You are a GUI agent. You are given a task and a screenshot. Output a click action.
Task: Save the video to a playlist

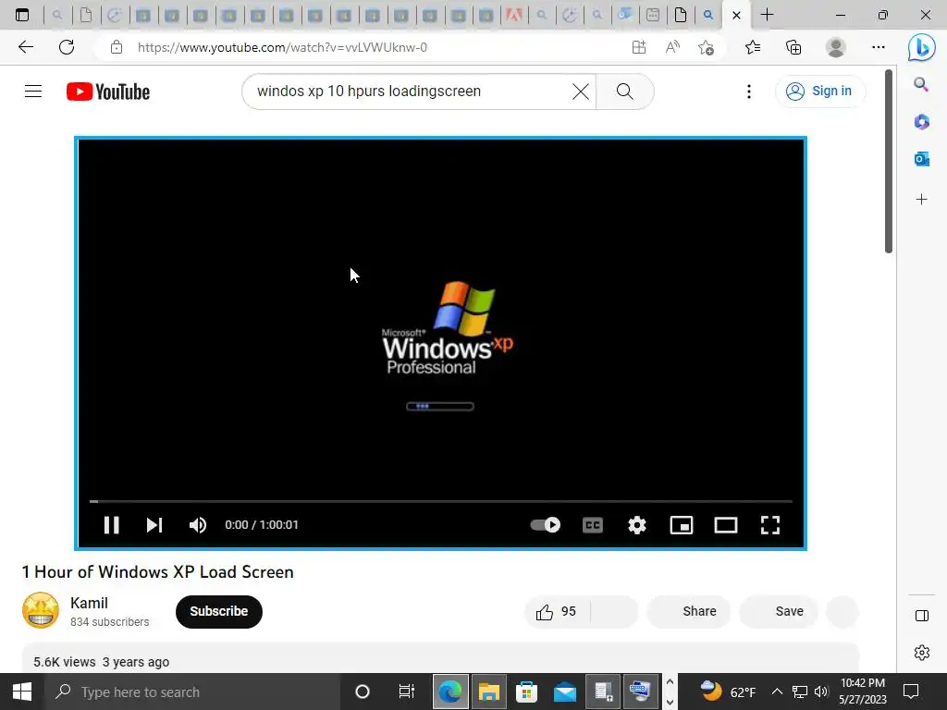(779, 612)
